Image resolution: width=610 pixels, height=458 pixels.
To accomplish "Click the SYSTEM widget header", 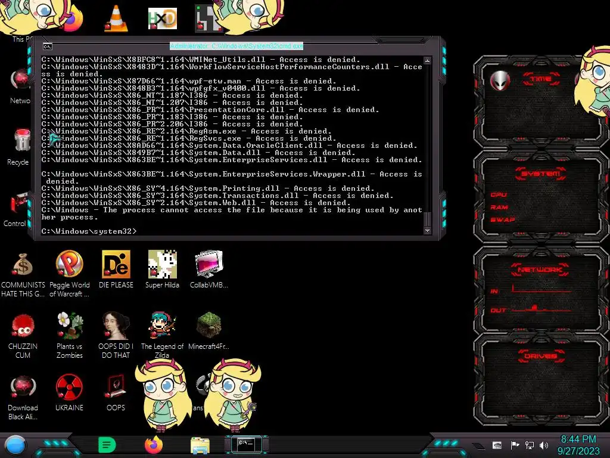I will click(x=541, y=174).
